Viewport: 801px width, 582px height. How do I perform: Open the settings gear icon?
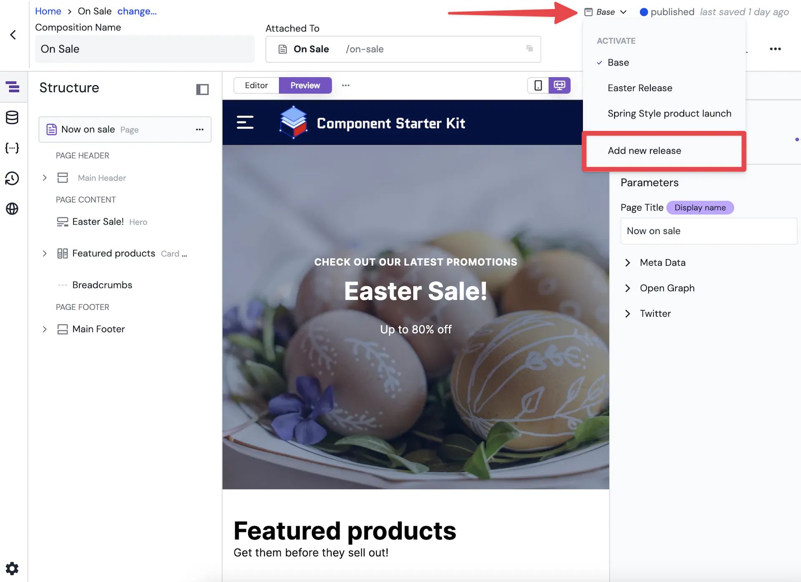click(12, 568)
